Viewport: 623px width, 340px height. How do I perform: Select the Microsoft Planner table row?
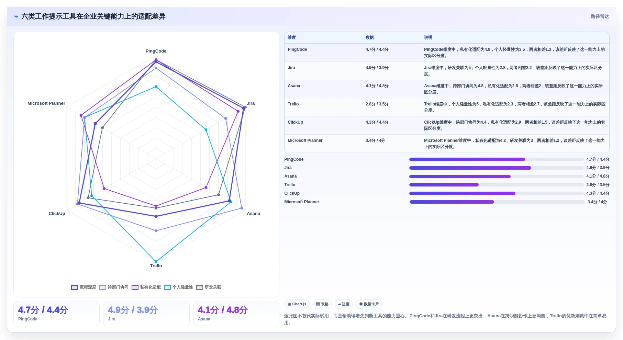click(447, 144)
